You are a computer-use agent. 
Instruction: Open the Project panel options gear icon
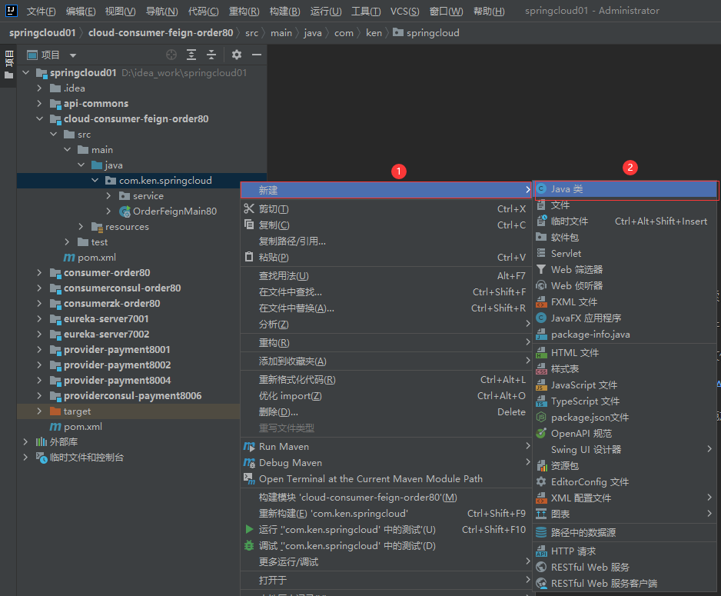click(x=236, y=55)
